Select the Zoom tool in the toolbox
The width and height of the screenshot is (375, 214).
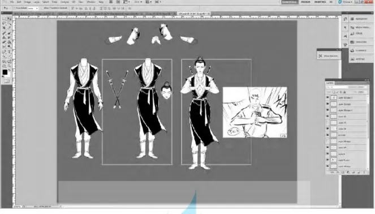tap(9, 66)
